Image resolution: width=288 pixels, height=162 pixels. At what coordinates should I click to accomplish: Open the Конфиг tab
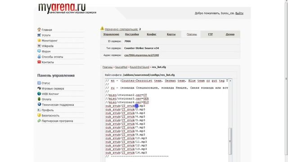152,34
